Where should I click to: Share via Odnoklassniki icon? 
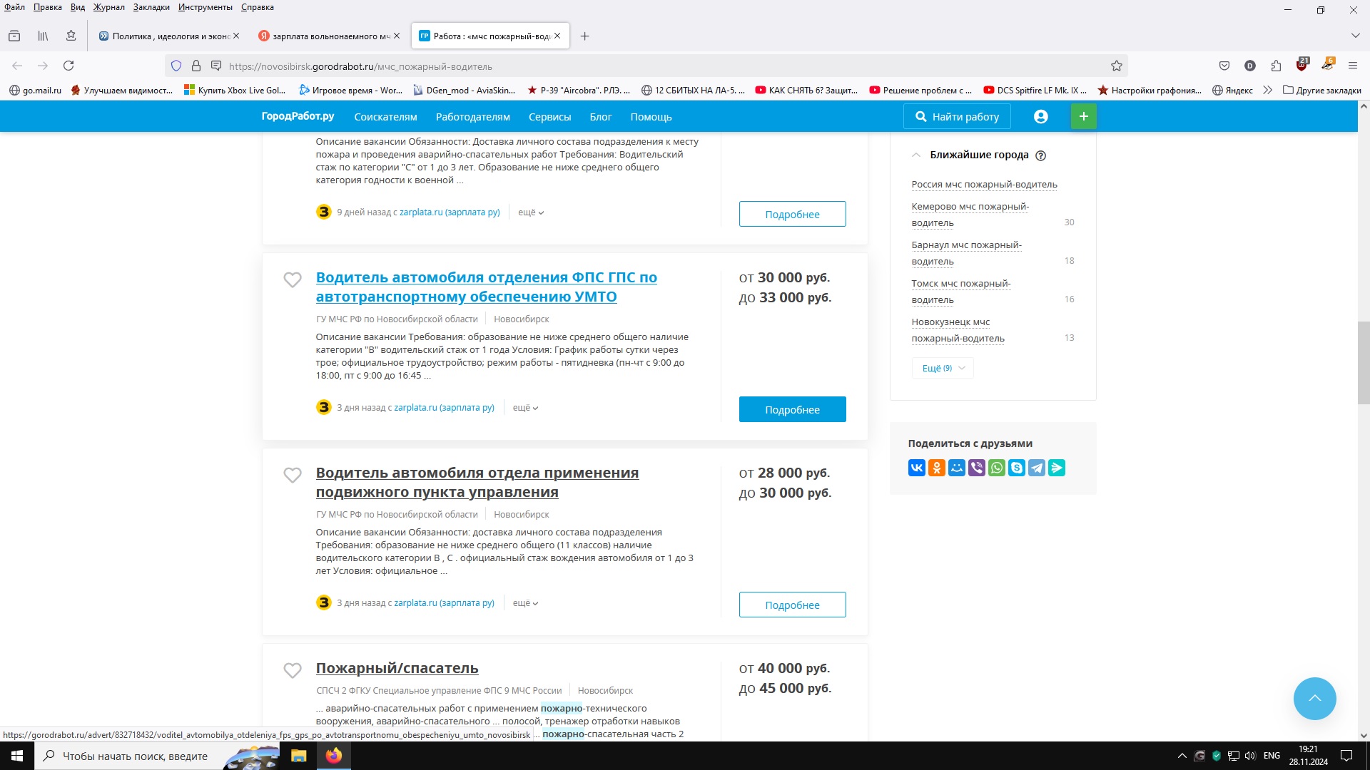click(x=937, y=468)
